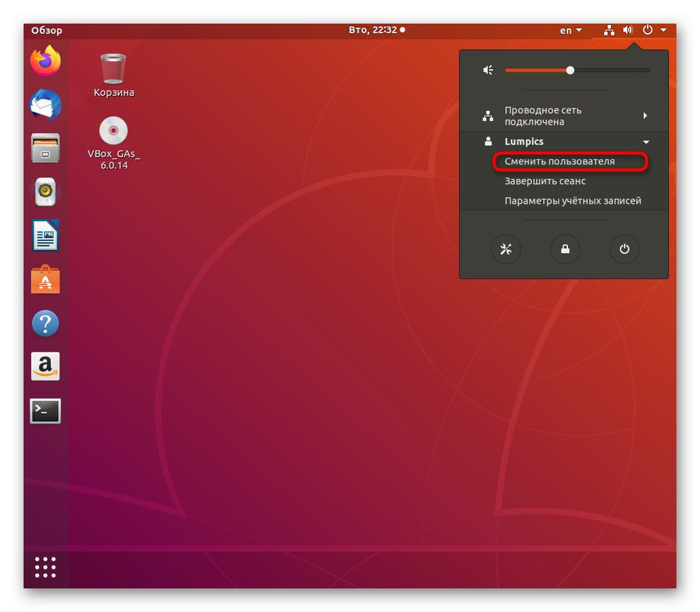Lock the screen with padlock button
Image resolution: width=700 pixels, height=612 pixels.
point(565,248)
